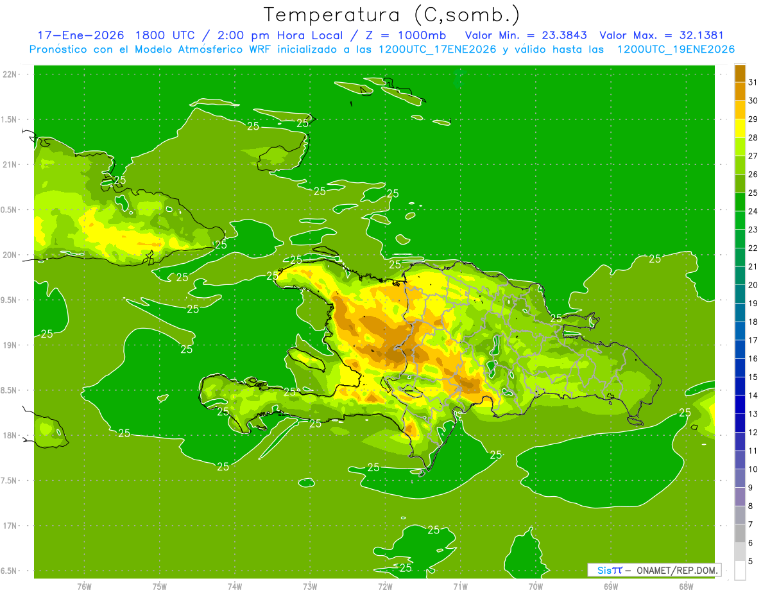Click the 70W longitude axis label
770x595 pixels.
click(536, 587)
